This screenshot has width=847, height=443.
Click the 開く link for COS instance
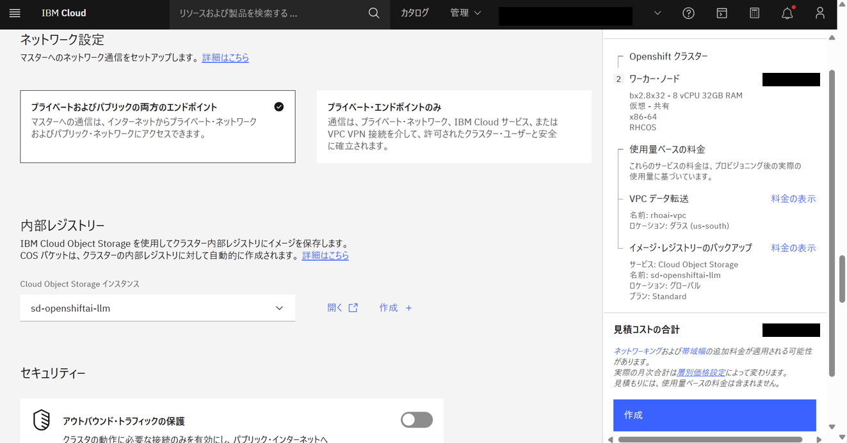pyautogui.click(x=335, y=308)
